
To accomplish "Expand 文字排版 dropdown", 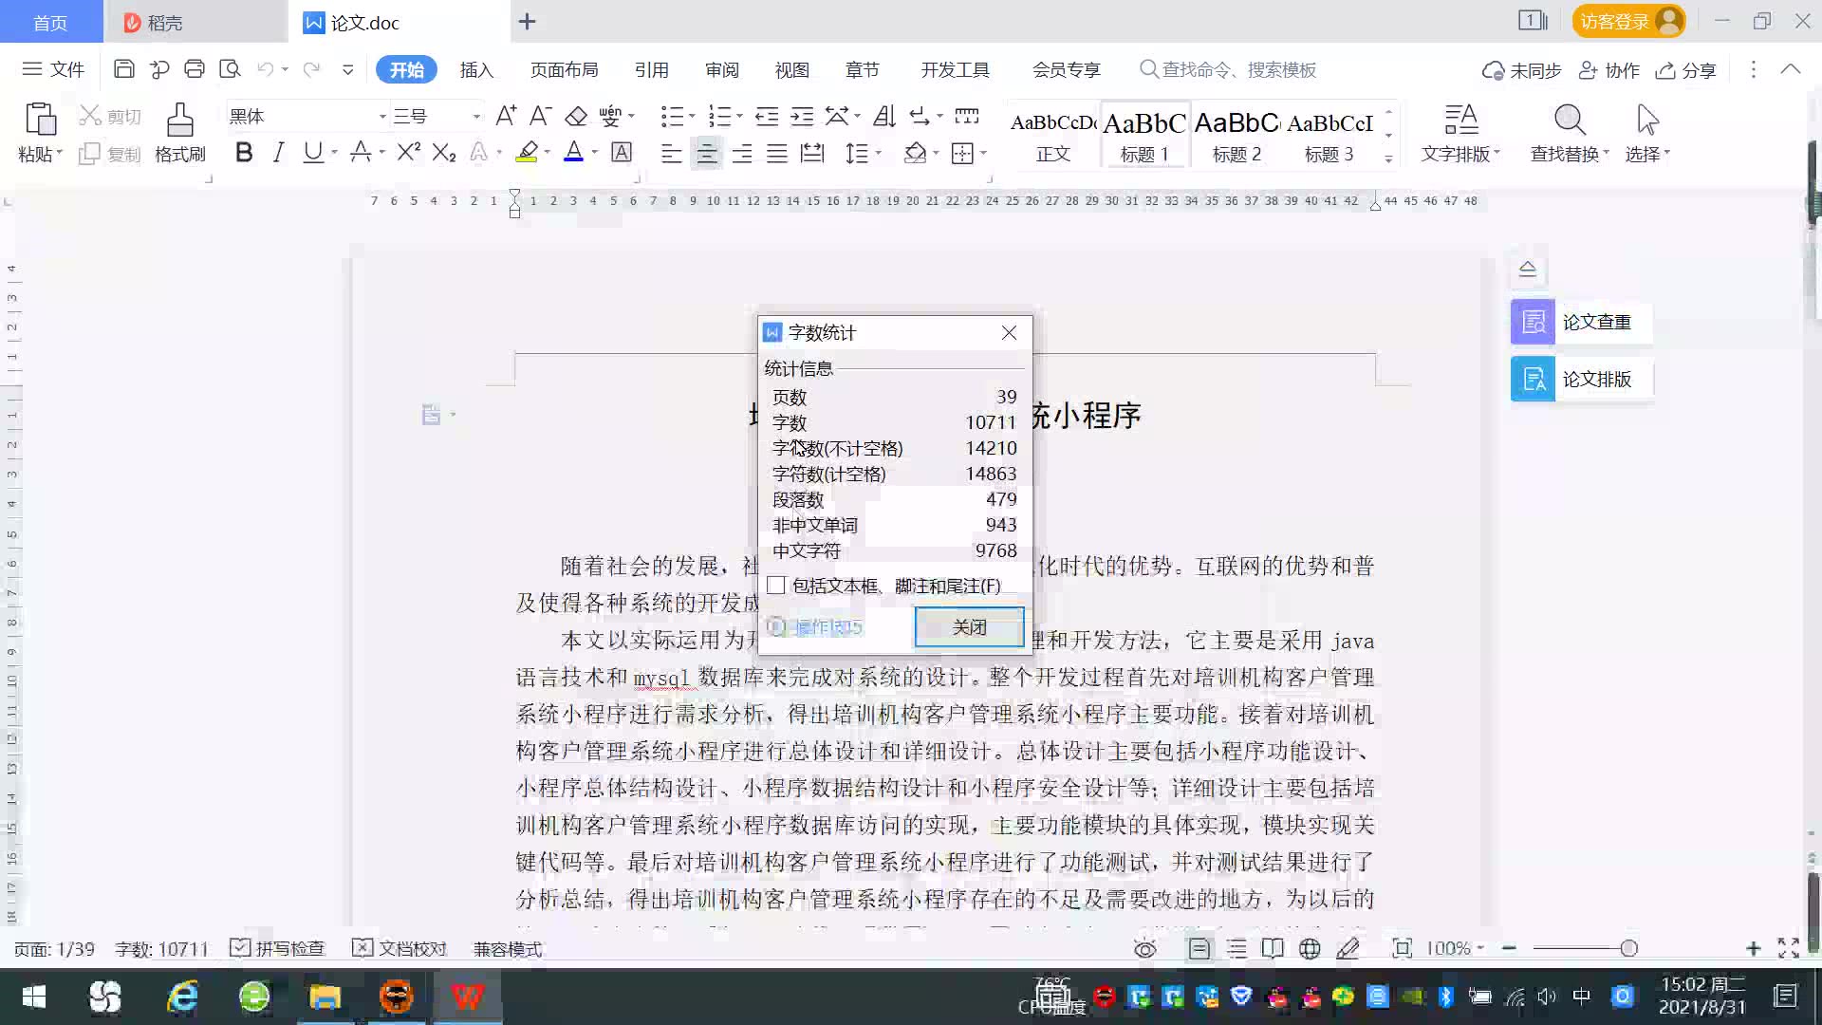I will coord(1460,154).
